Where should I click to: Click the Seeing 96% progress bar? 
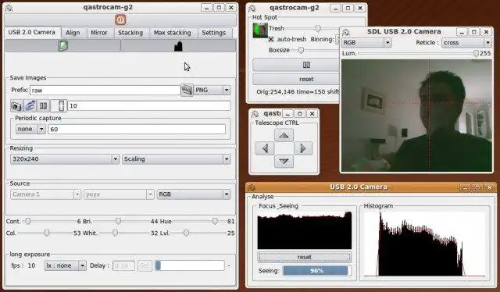pyautogui.click(x=317, y=271)
